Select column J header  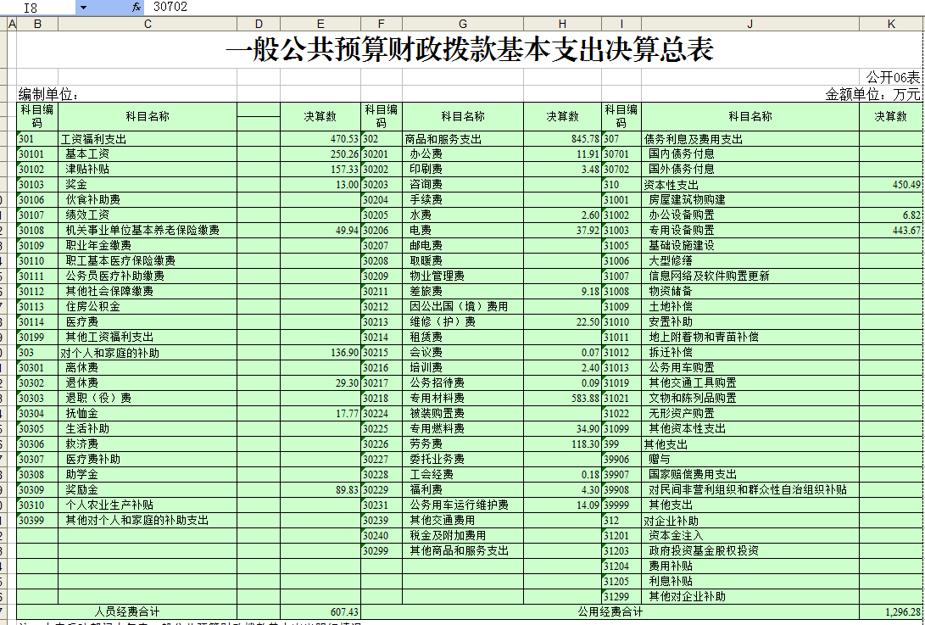pos(749,24)
